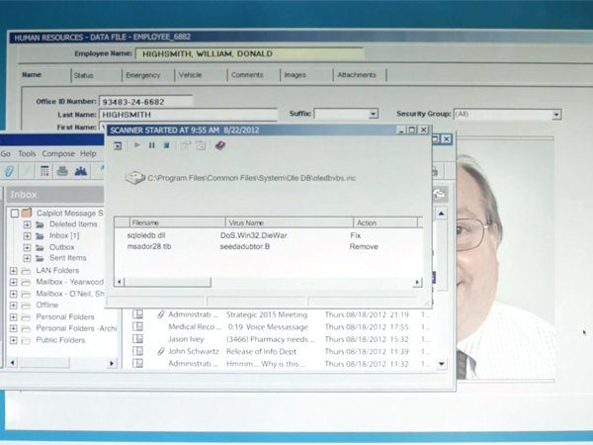Expand the Mailbox - O'Neil node
The image size is (593, 445).
pyautogui.click(x=13, y=294)
